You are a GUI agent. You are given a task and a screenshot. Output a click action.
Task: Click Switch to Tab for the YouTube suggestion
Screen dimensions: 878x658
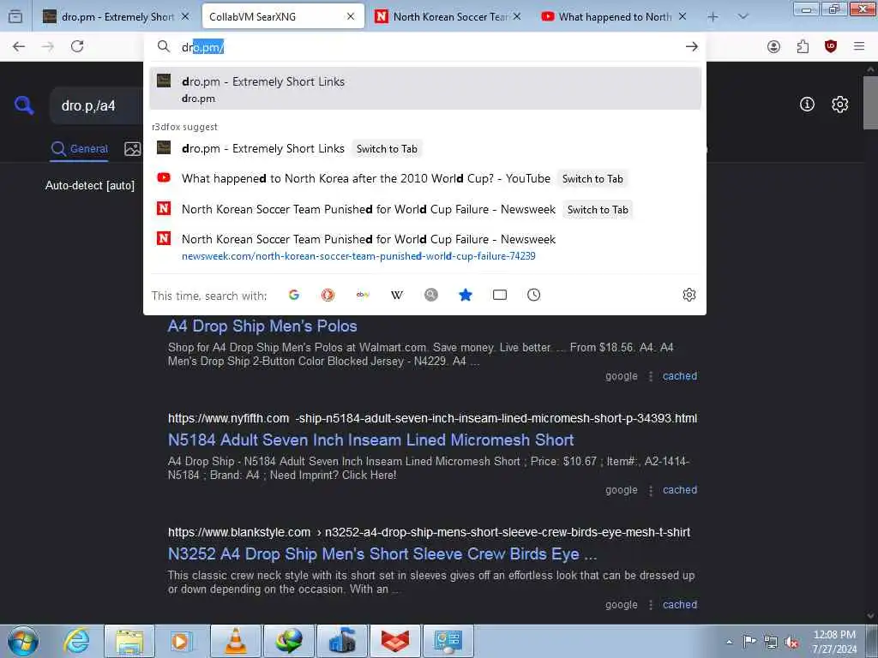[592, 179]
